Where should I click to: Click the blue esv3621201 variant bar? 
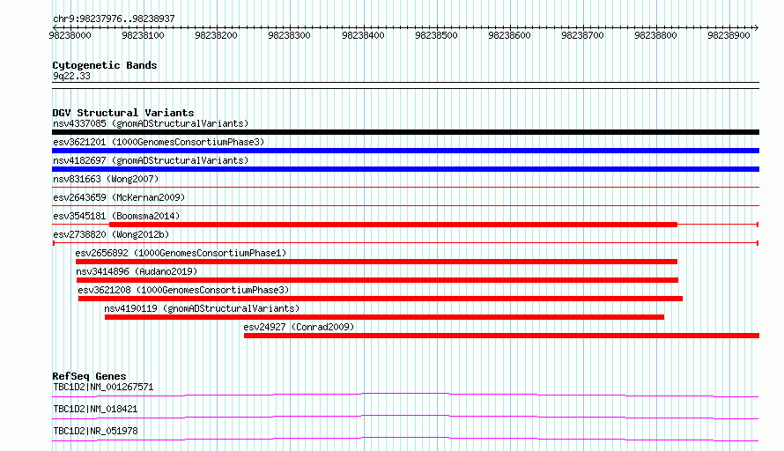[405, 151]
